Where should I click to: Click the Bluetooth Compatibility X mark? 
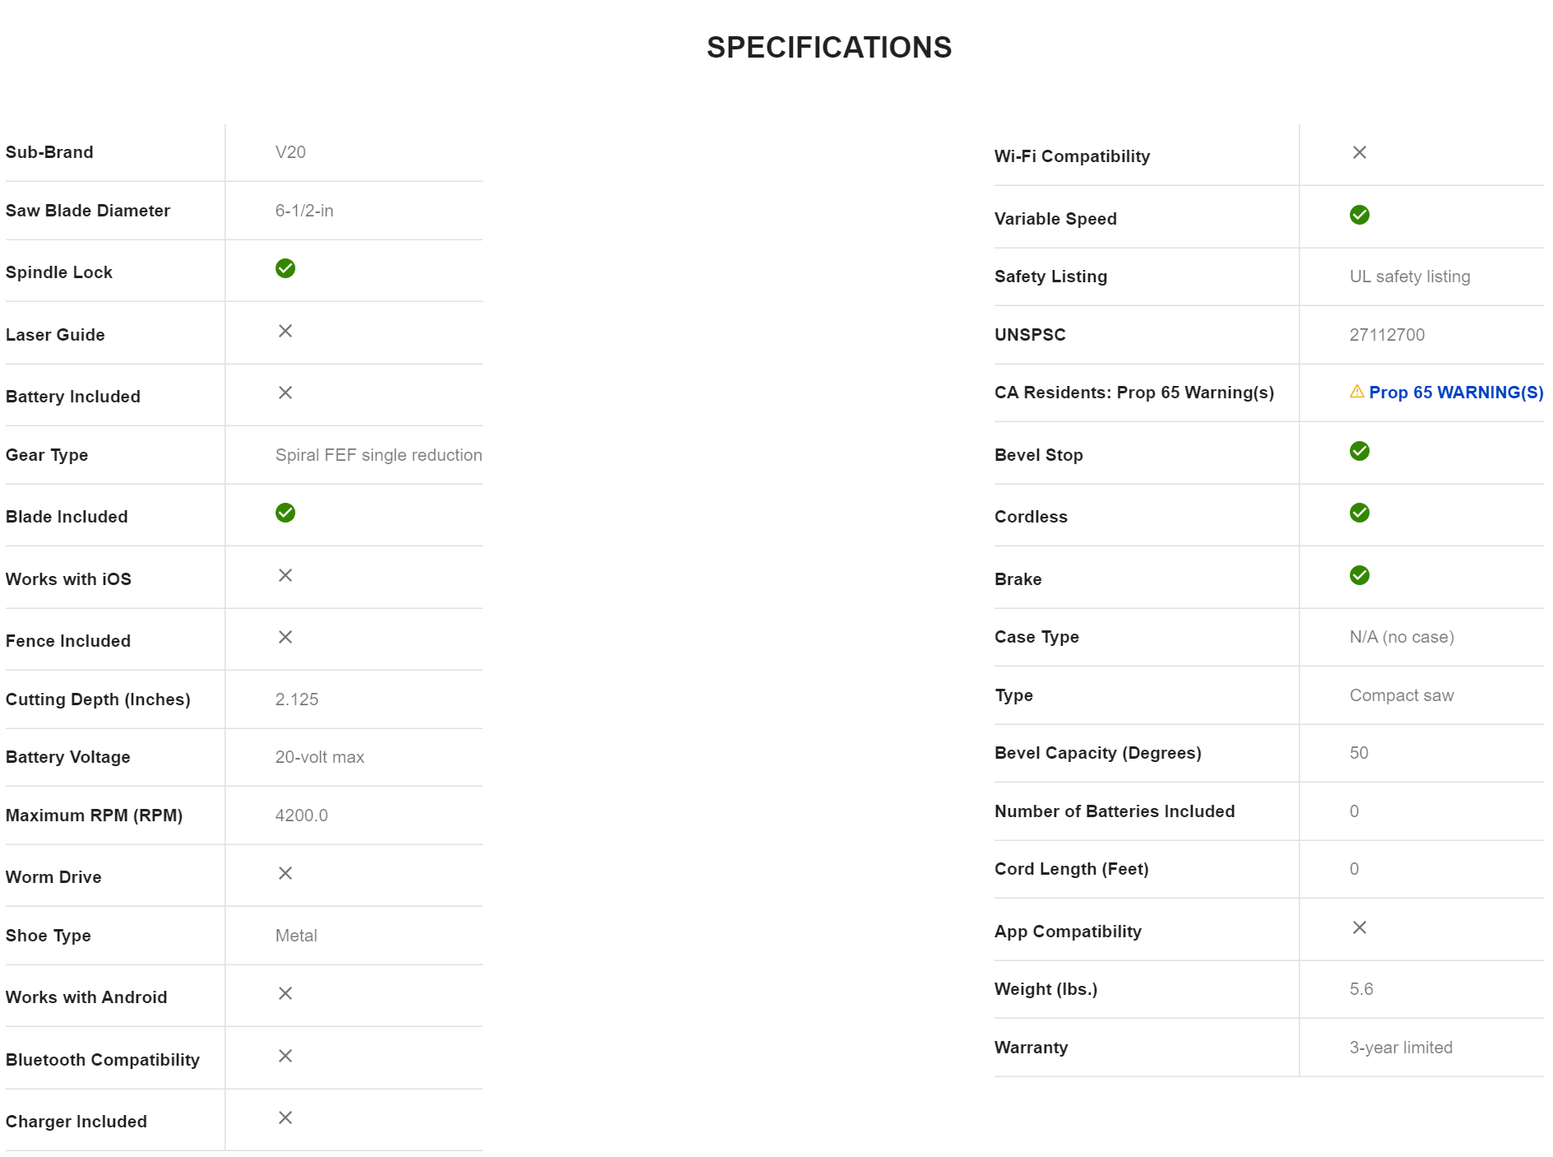(285, 1056)
